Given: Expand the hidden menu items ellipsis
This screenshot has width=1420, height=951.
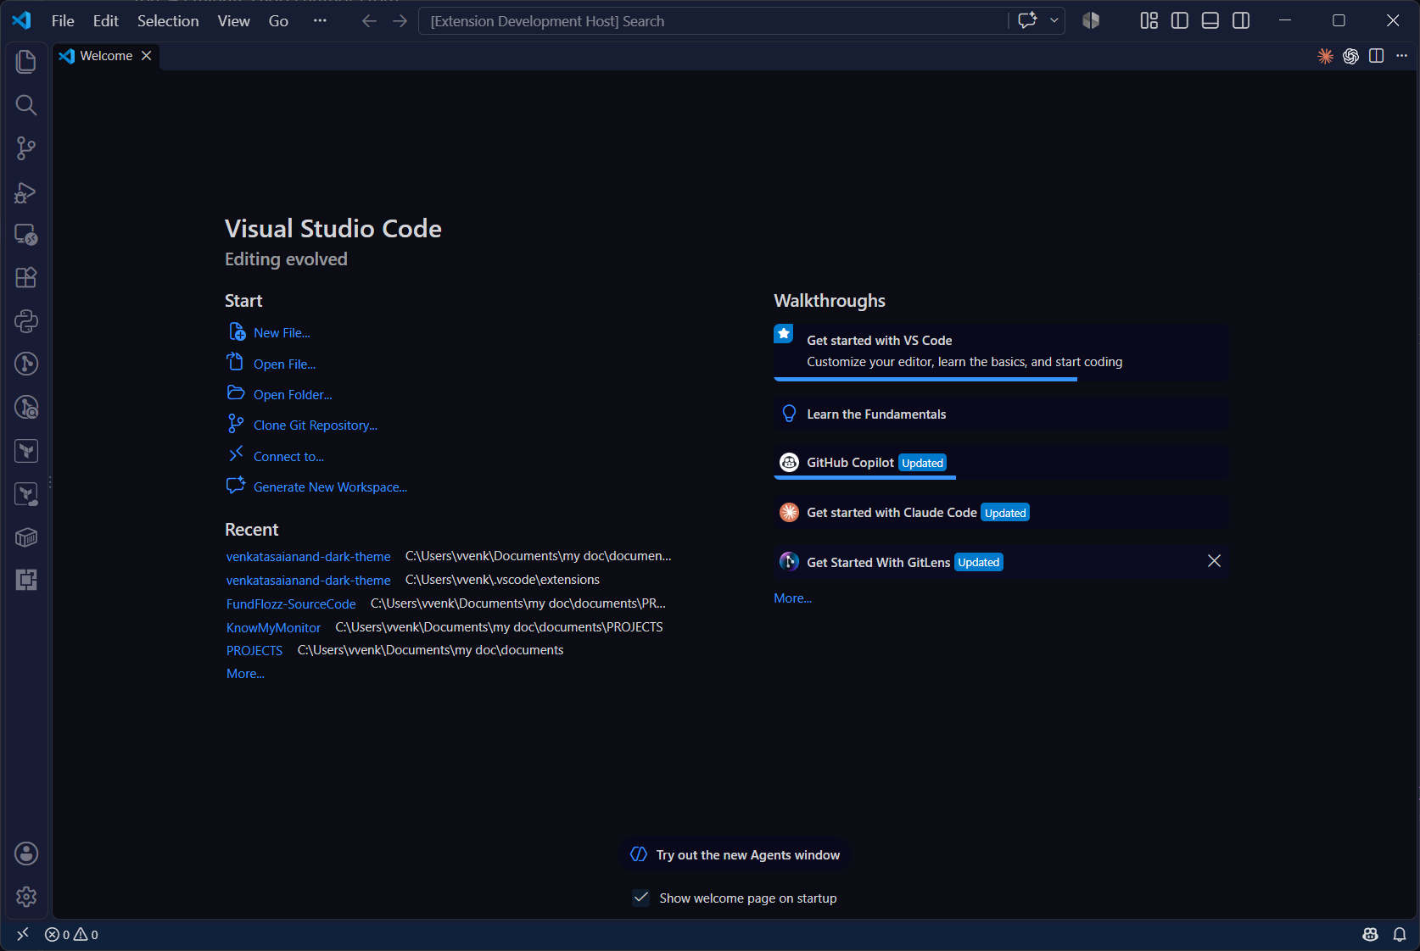Looking at the screenshot, I should tap(320, 21).
